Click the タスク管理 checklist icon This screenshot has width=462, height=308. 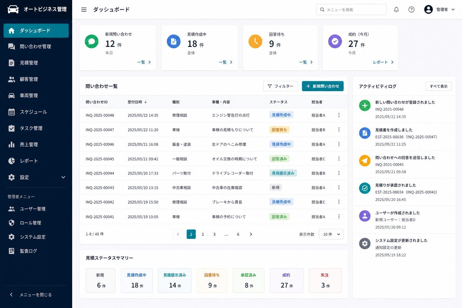click(11, 128)
